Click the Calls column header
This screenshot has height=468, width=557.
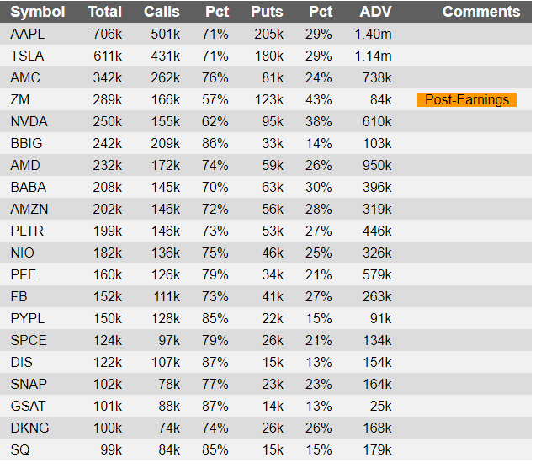coord(162,12)
